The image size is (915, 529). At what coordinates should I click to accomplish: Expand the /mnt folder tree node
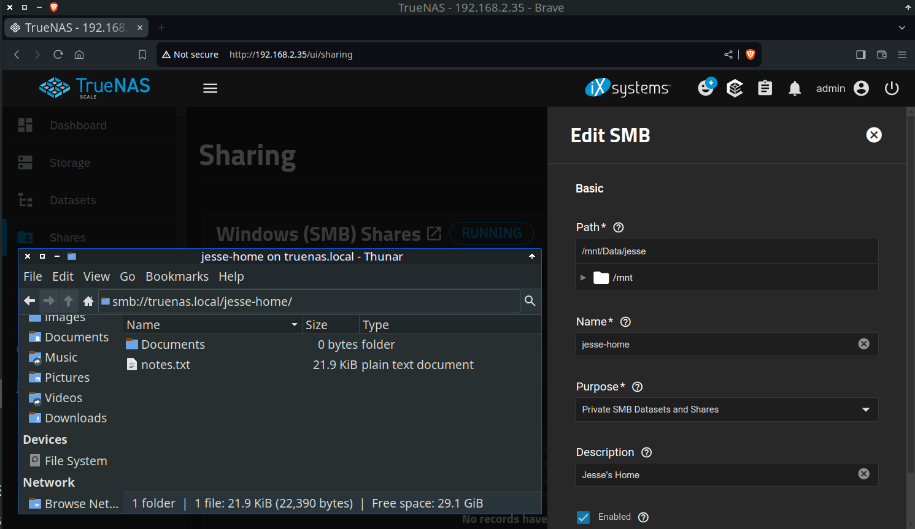point(583,278)
